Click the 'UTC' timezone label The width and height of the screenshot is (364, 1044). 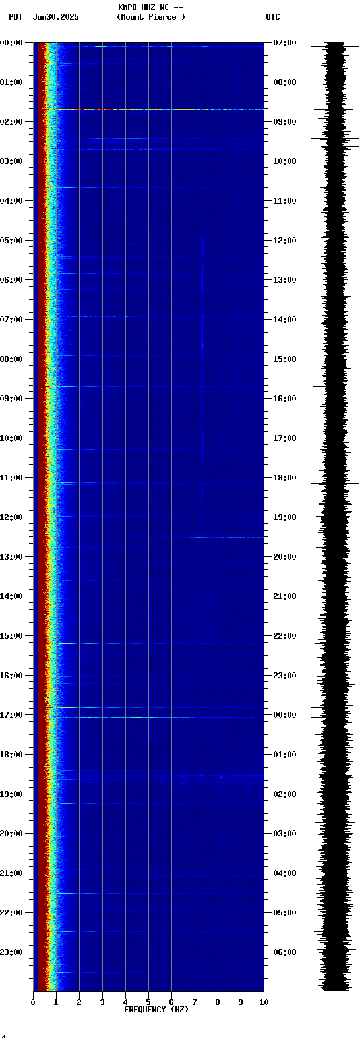point(273,17)
